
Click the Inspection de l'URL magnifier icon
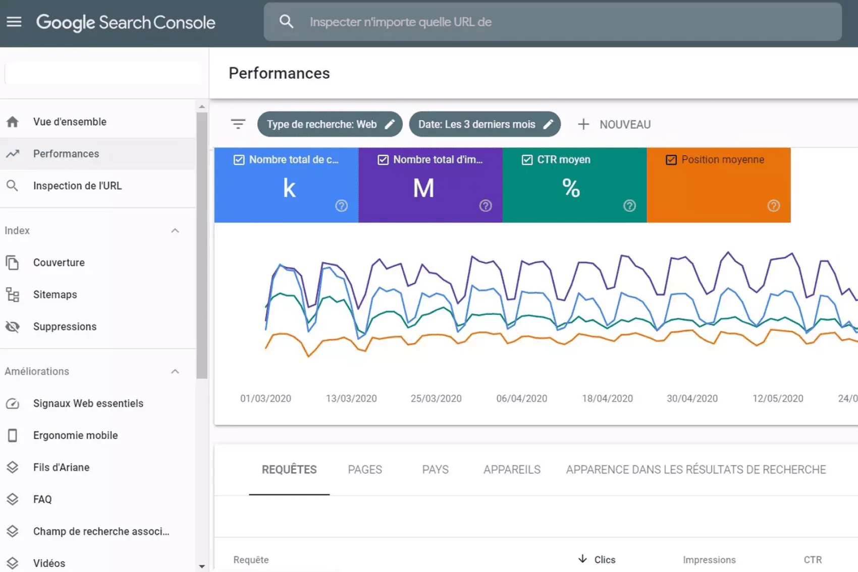tap(12, 186)
